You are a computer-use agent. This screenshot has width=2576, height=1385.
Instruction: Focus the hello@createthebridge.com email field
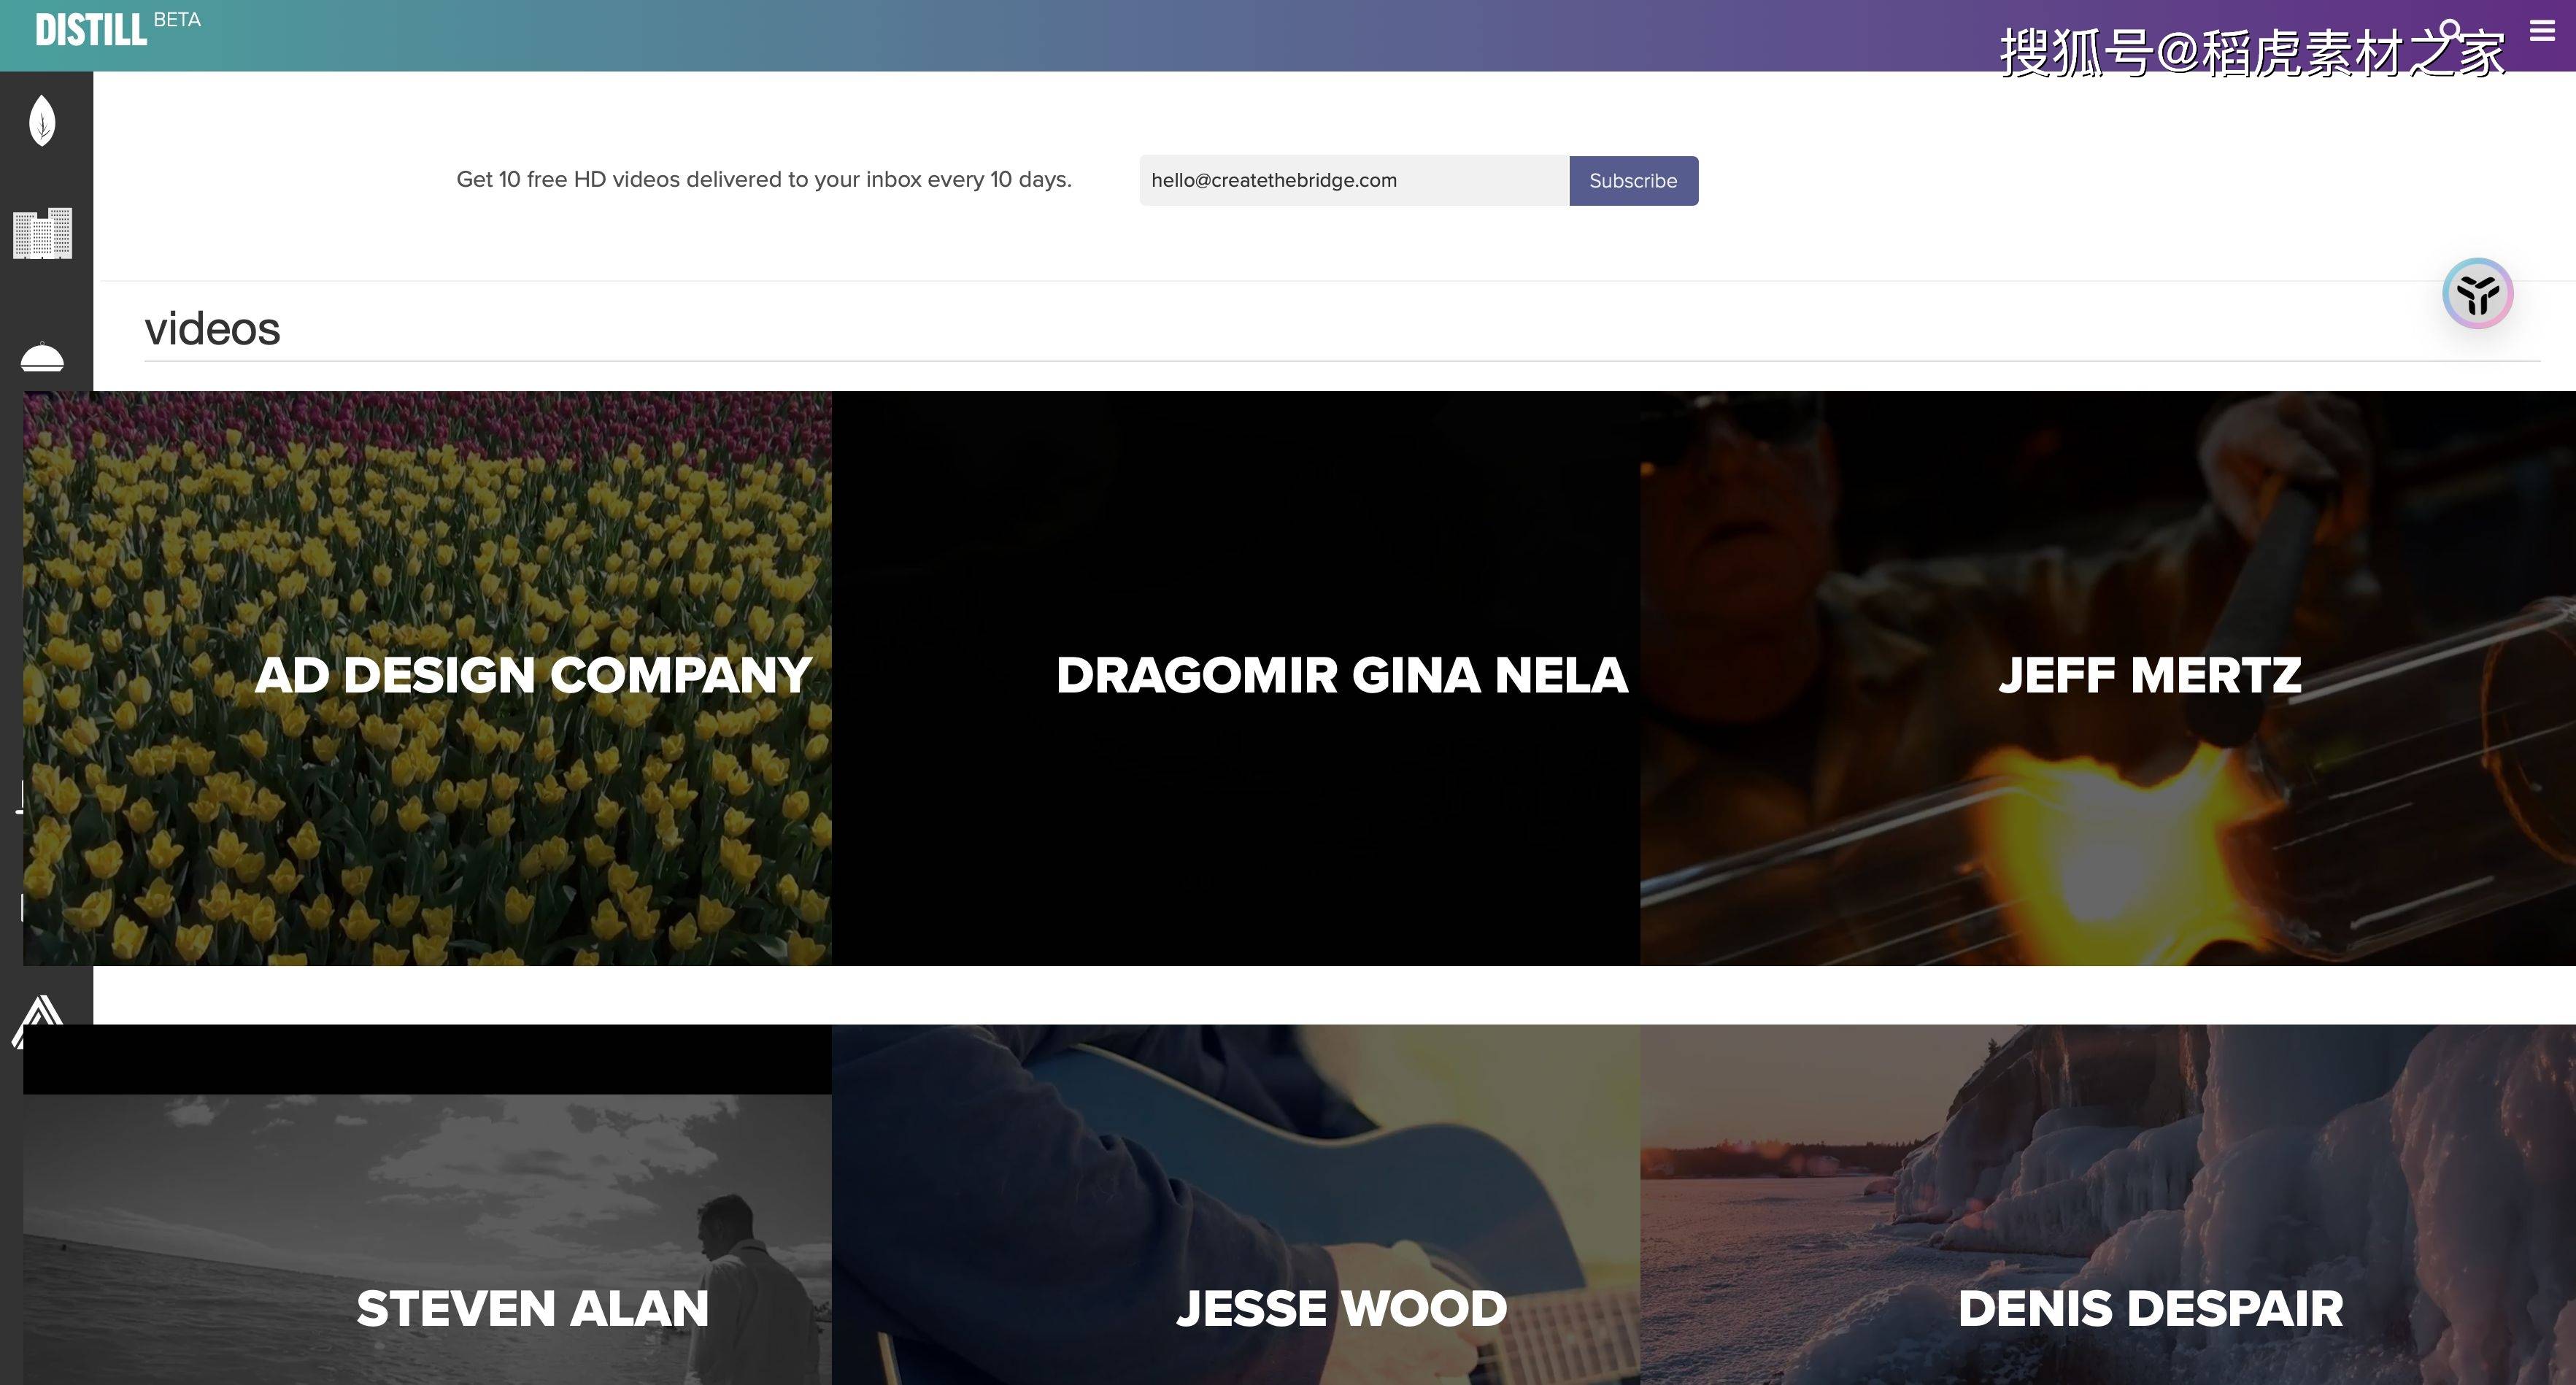[x=1354, y=181]
